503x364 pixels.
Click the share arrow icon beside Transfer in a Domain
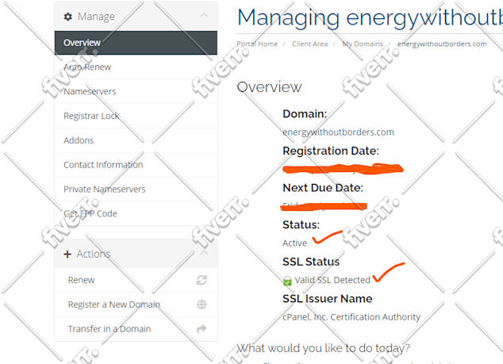tap(202, 329)
